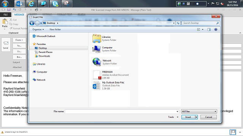Toggle the preview pane
The height and width of the screenshot is (136, 243).
(209, 29)
